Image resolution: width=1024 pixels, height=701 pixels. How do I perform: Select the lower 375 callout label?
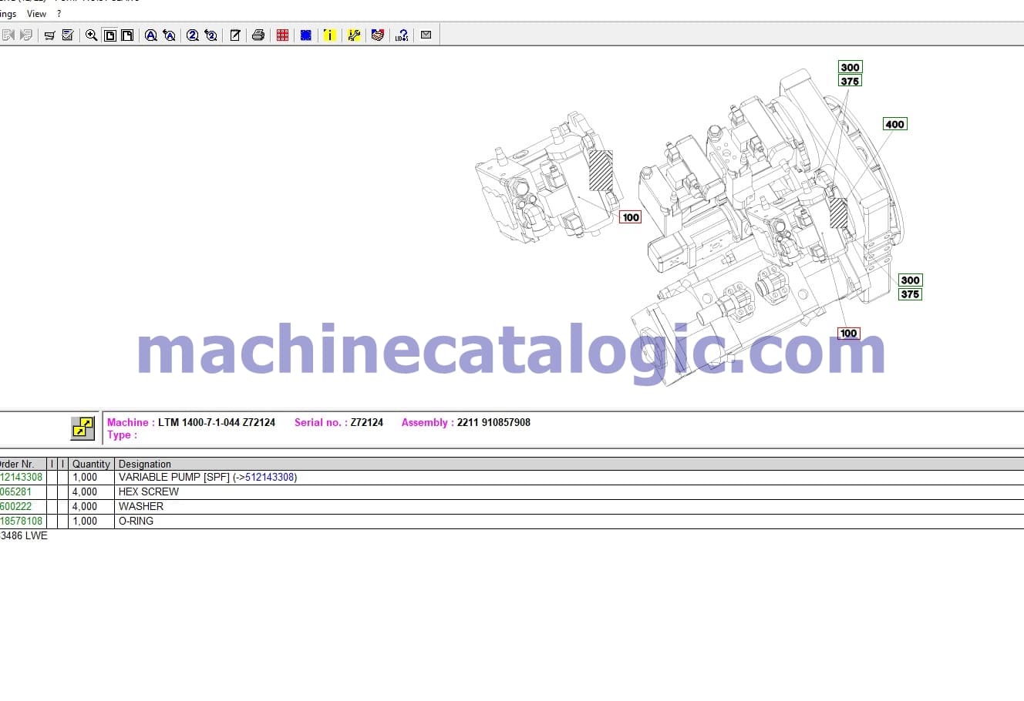pyautogui.click(x=910, y=294)
